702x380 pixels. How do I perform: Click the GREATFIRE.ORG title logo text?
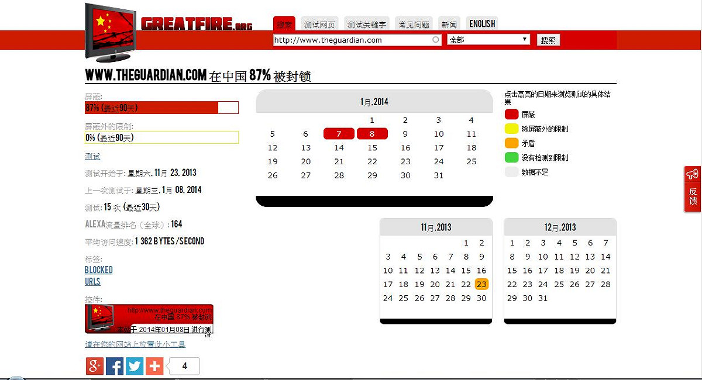click(x=197, y=24)
